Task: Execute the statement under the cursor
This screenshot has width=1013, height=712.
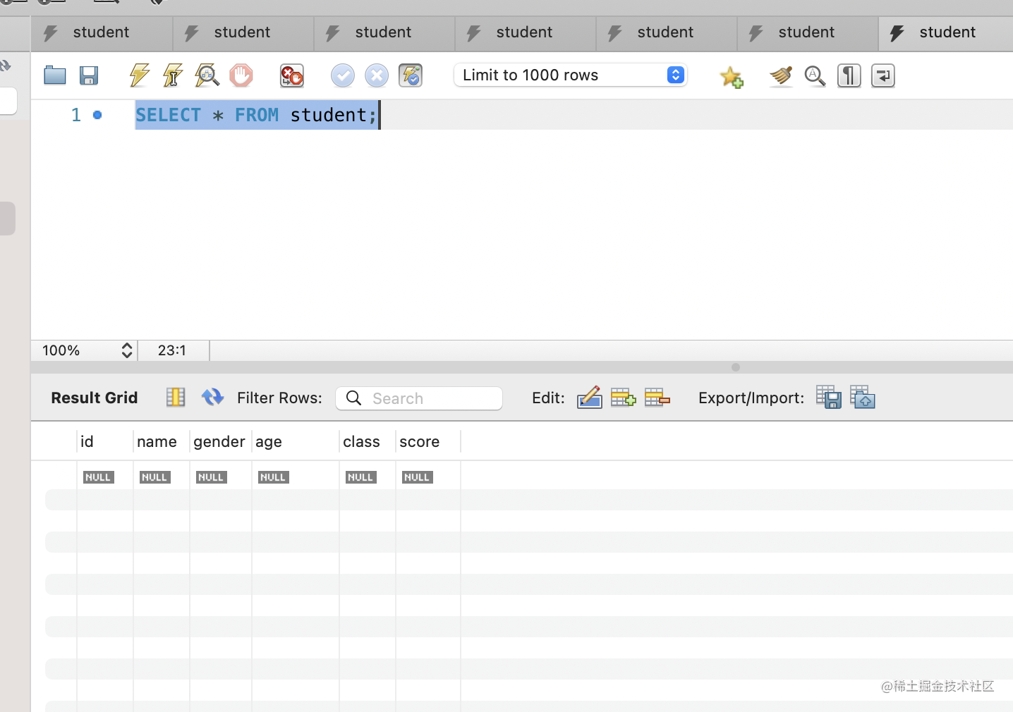Action: [173, 75]
